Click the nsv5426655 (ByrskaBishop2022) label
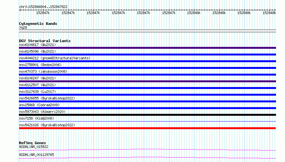The image size is (285, 162). [47, 98]
